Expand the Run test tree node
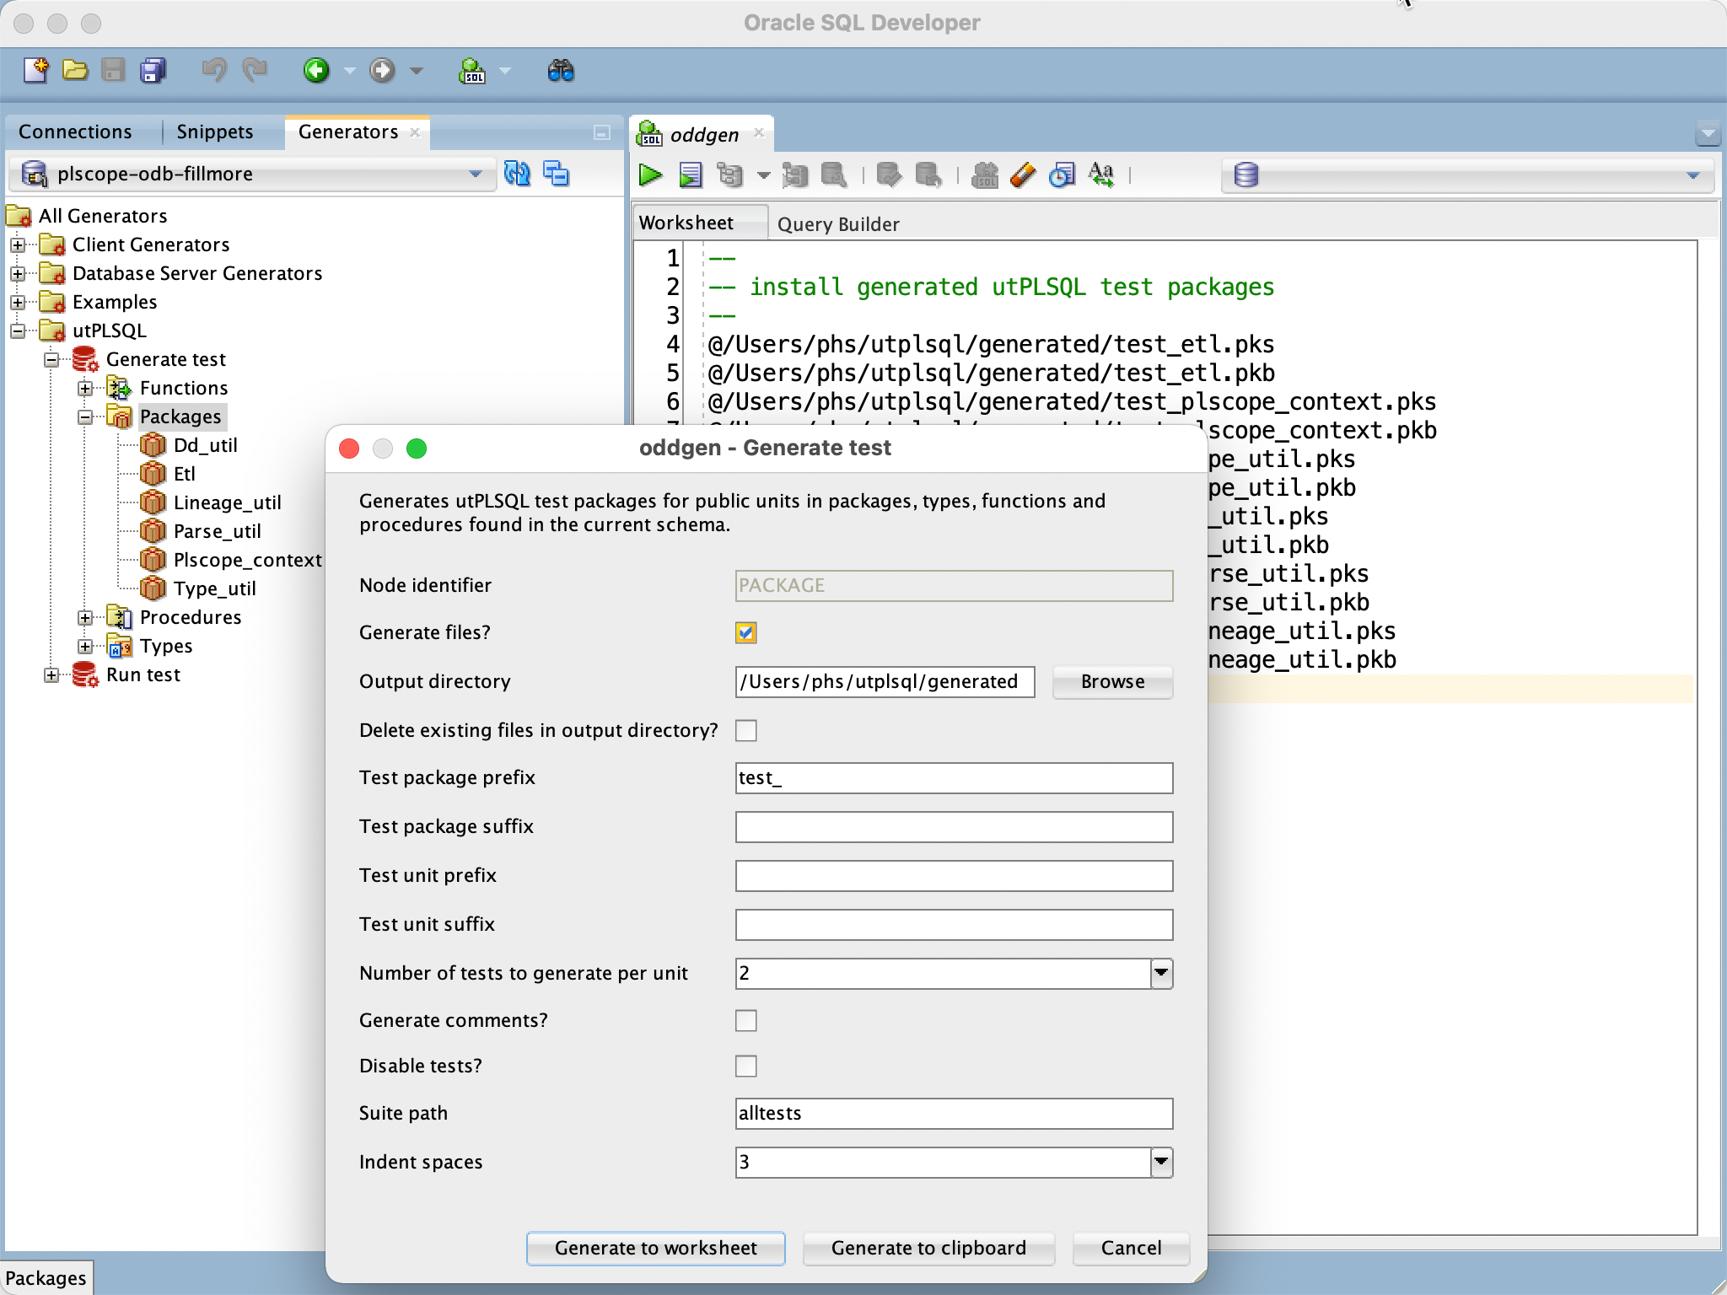Image resolution: width=1727 pixels, height=1295 pixels. point(52,674)
